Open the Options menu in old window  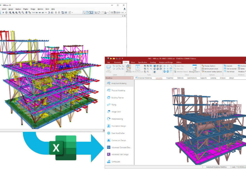pos(40,9)
